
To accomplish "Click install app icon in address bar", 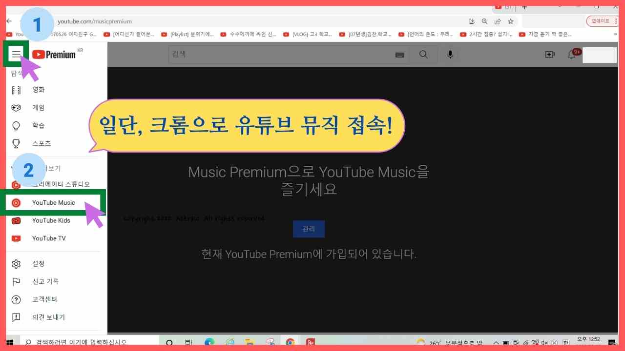I will (x=471, y=21).
